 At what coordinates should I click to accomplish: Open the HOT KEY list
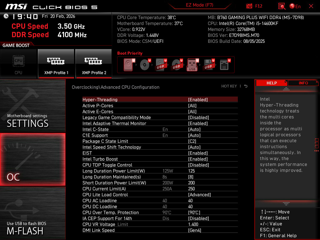229,86
